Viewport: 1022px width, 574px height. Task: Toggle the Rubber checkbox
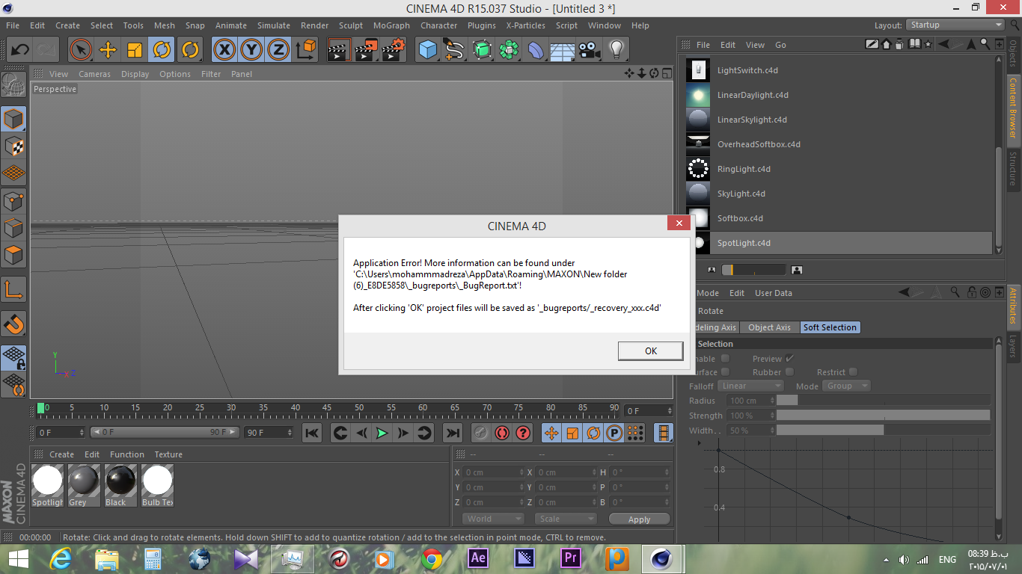789,372
